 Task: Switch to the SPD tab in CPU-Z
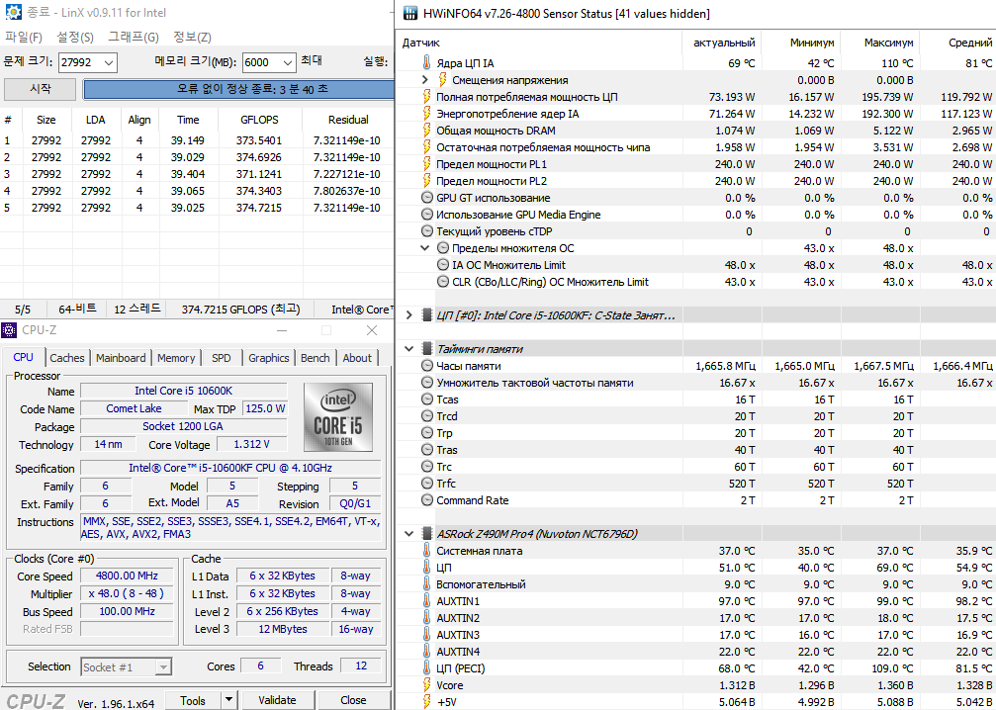click(x=221, y=358)
